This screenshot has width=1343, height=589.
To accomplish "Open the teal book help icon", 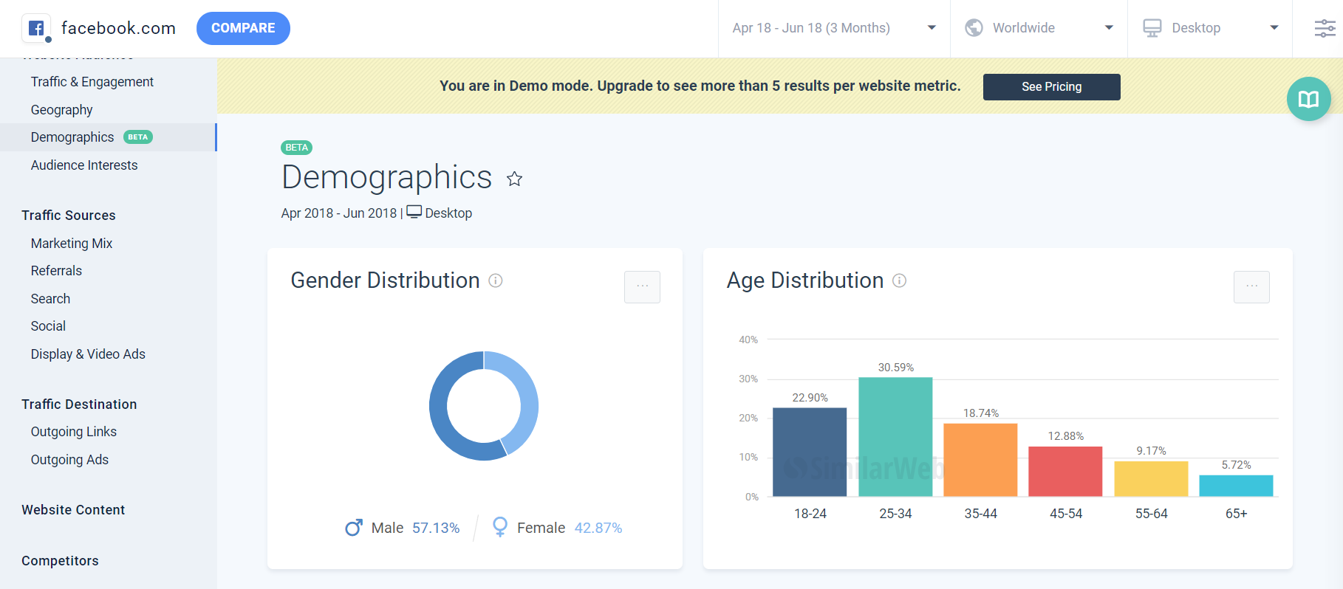I will (x=1308, y=99).
